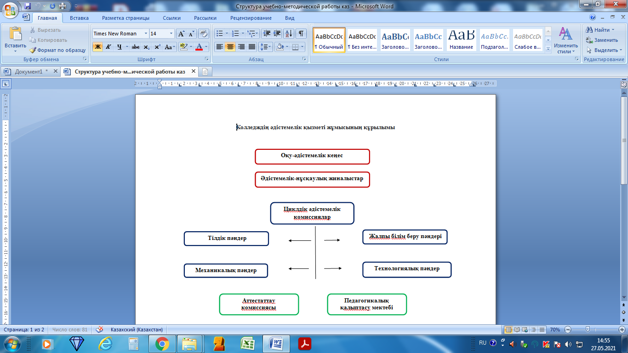Click the numbered list icon
This screenshot has height=353, width=628.
click(235, 34)
